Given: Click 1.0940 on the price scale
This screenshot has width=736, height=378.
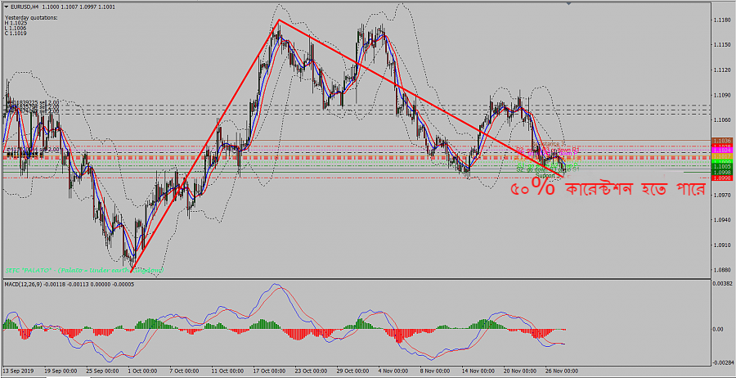Looking at the screenshot, I should (721, 219).
